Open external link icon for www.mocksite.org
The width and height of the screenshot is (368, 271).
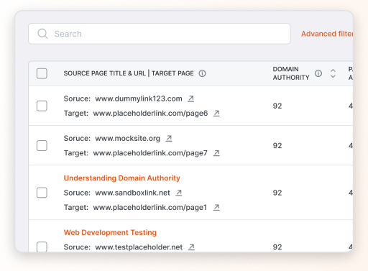point(169,138)
